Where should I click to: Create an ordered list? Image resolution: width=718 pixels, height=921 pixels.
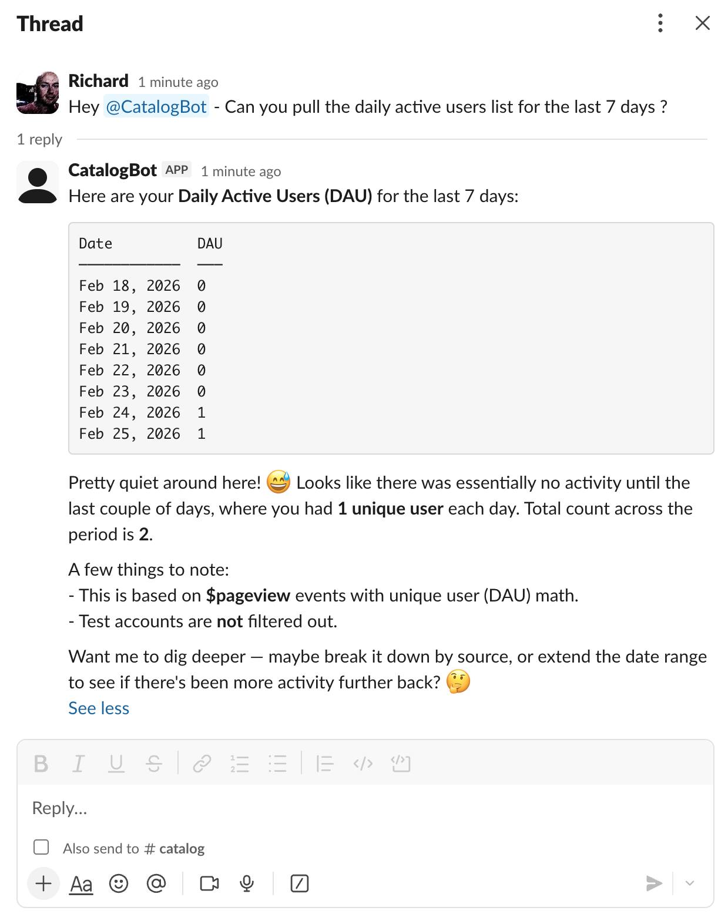click(x=240, y=764)
